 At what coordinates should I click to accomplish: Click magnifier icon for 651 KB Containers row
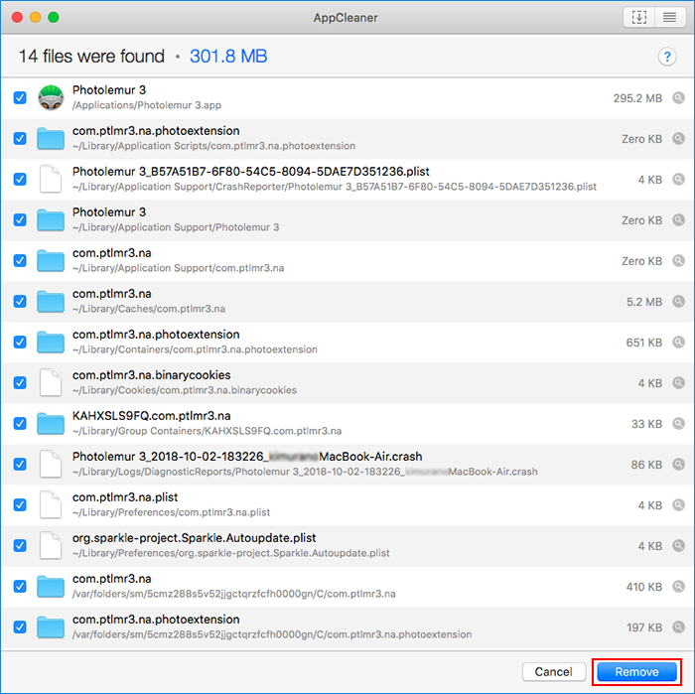pos(678,343)
